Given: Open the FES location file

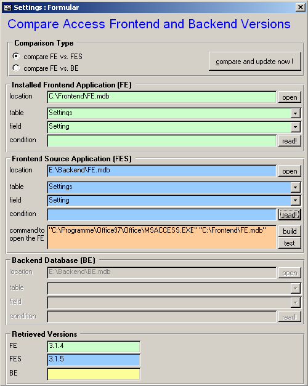Looking at the screenshot, I should (x=290, y=171).
